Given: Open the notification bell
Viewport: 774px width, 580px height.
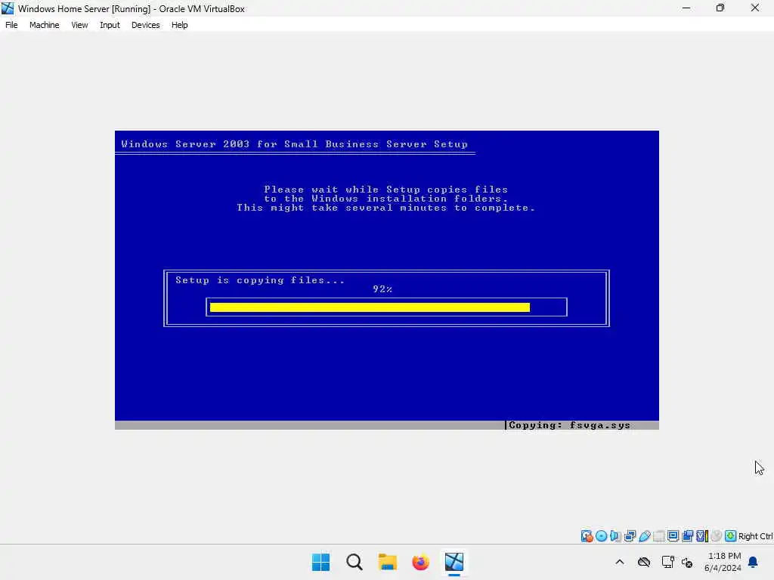Looking at the screenshot, I should [753, 562].
